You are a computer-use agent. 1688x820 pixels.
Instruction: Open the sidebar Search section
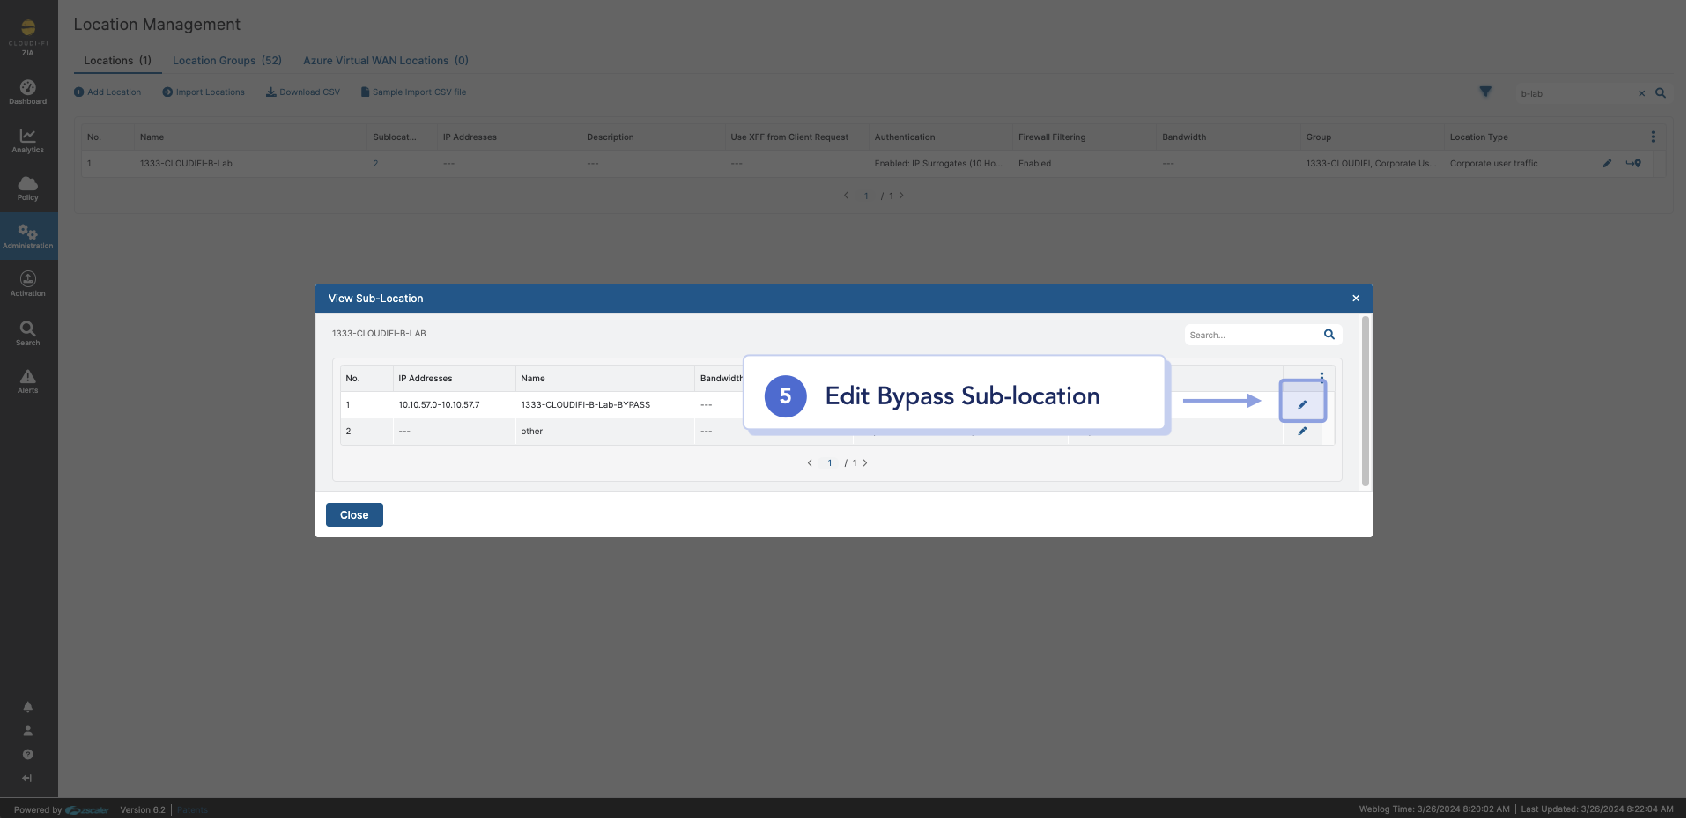coord(28,333)
